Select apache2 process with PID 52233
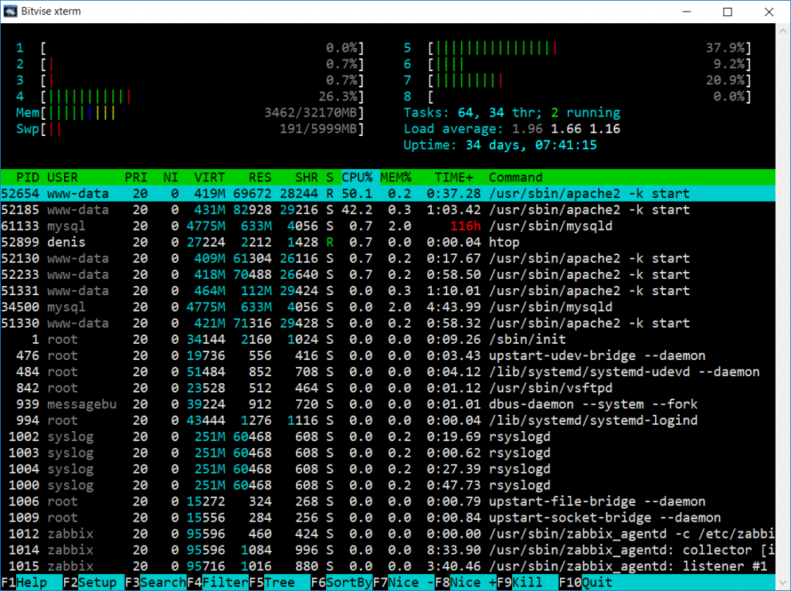This screenshot has height=591, width=791. point(388,274)
